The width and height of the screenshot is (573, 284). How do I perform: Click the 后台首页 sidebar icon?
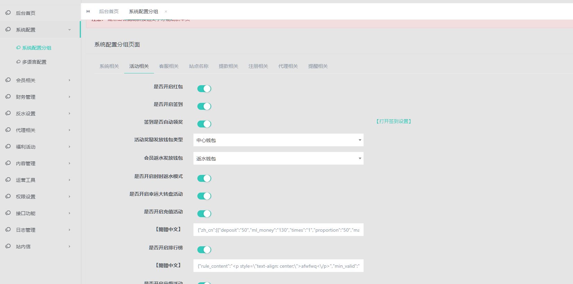8,13
